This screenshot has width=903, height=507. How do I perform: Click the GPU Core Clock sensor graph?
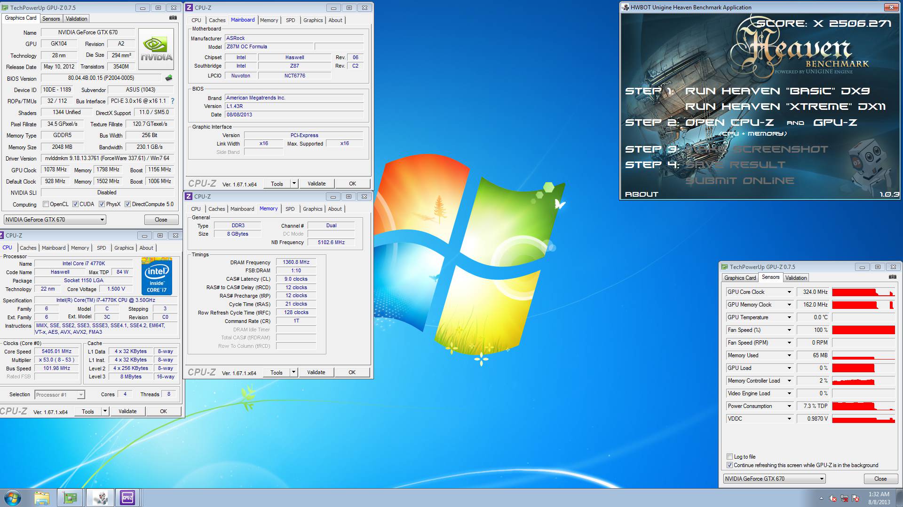pos(863,292)
